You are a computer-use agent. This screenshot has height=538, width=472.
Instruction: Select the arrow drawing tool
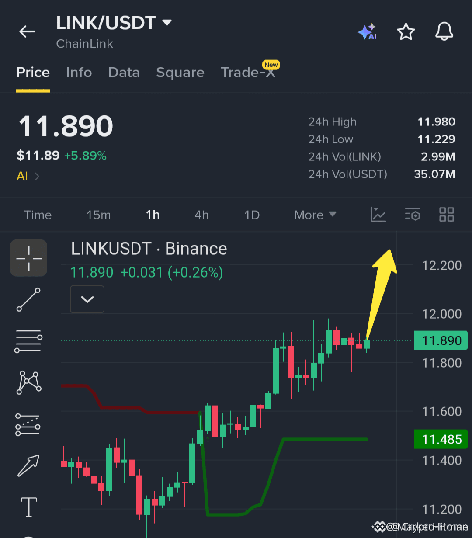coord(28,465)
